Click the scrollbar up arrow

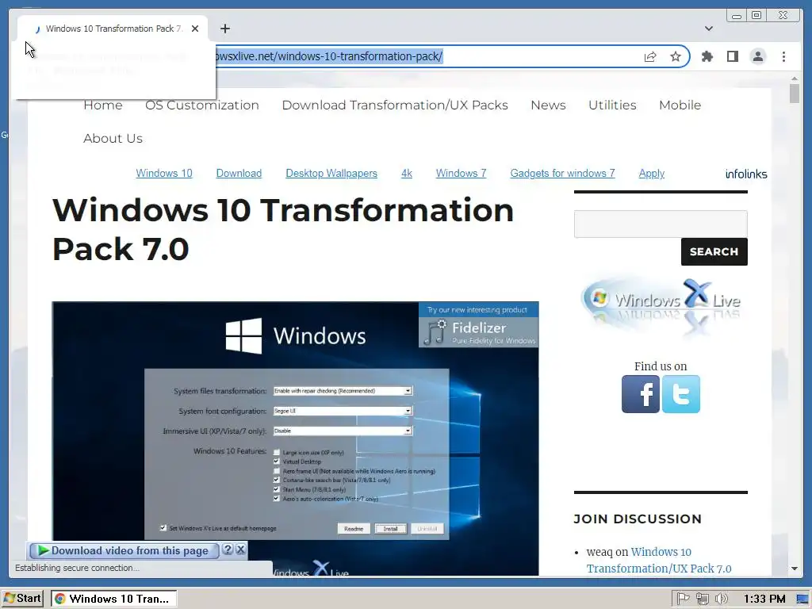[x=795, y=79]
